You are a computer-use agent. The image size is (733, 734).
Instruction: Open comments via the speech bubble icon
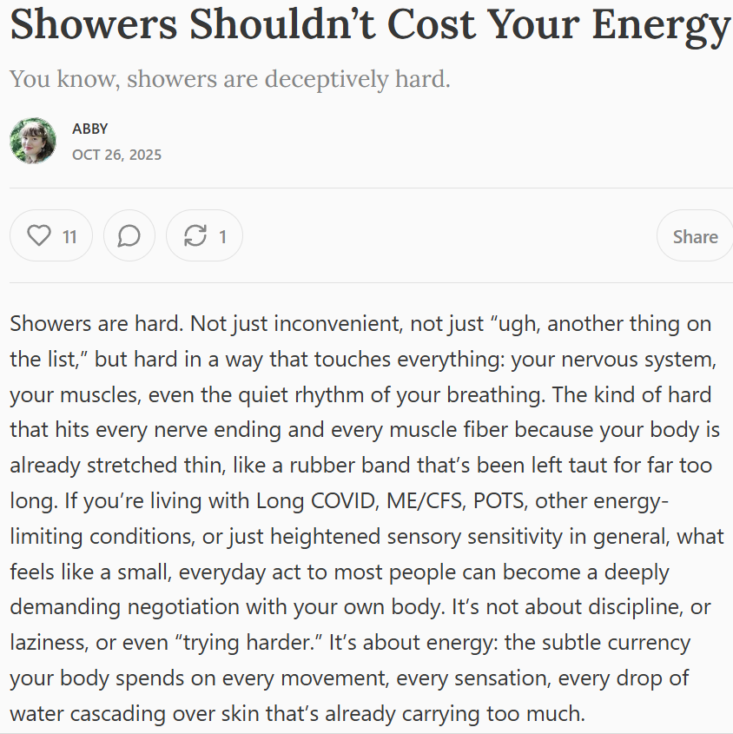coord(129,235)
